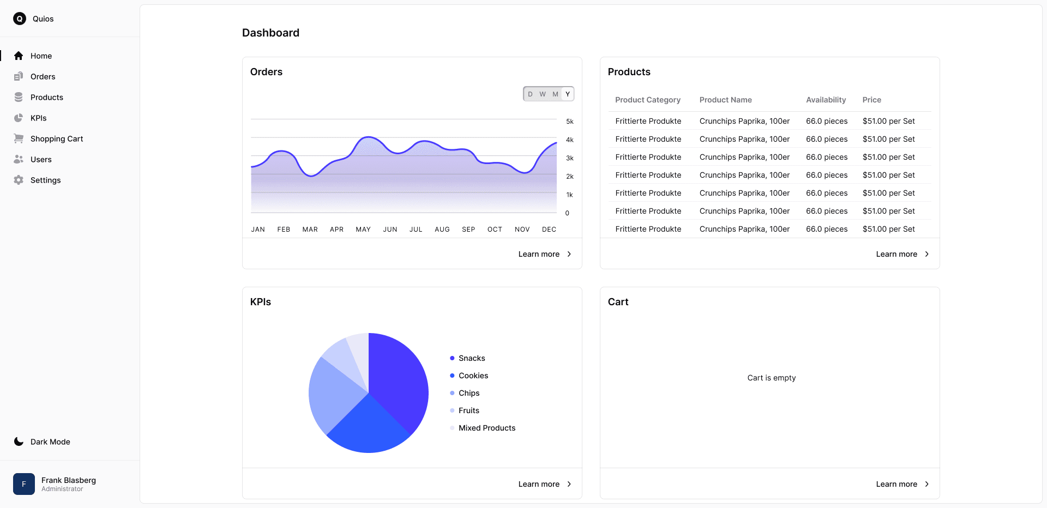
Task: Click the Snacks legend color dot
Action: pyautogui.click(x=452, y=358)
